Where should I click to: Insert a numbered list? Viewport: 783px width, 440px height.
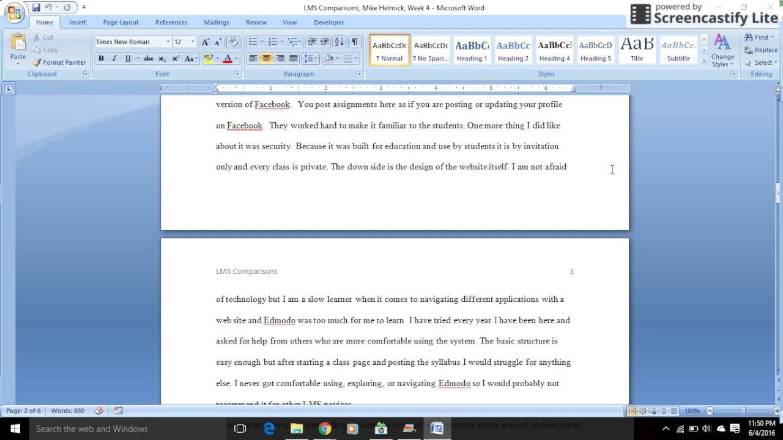point(273,42)
